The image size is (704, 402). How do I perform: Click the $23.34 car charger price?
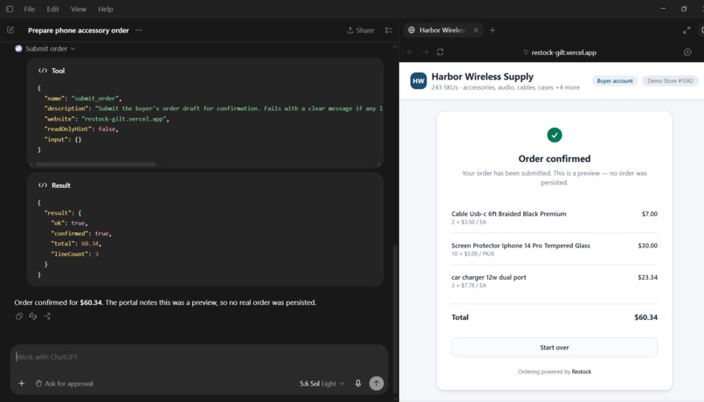pyautogui.click(x=647, y=277)
